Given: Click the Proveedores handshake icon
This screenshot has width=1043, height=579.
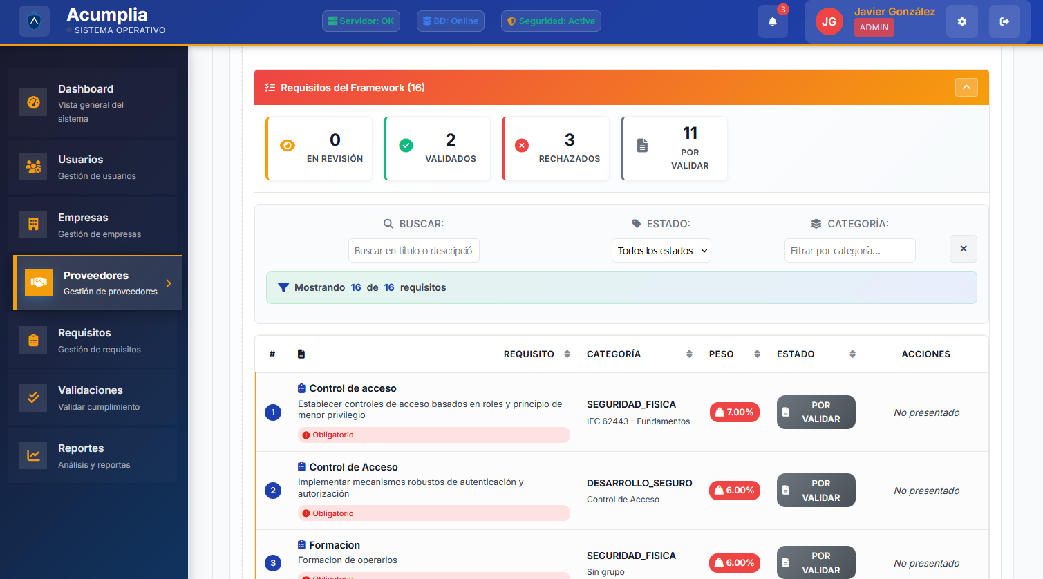Looking at the screenshot, I should pos(39,282).
